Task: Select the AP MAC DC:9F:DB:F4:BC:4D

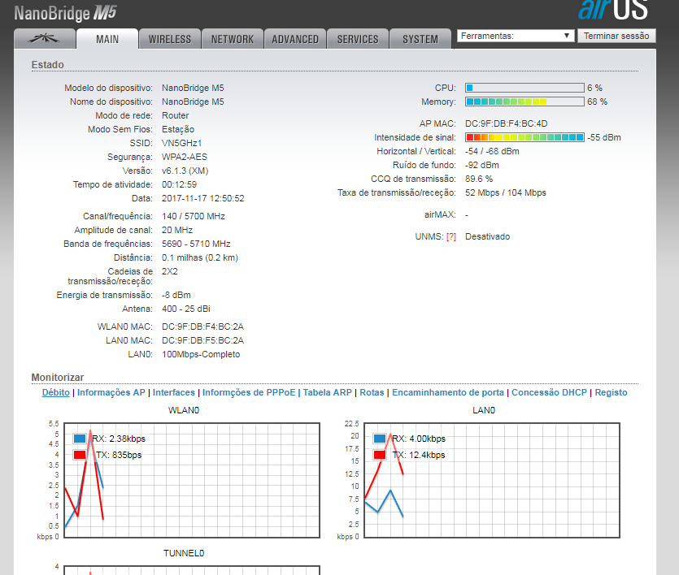Action: click(507, 123)
